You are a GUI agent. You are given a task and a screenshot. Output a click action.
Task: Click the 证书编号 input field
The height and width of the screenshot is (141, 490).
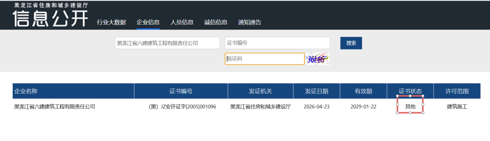277,43
